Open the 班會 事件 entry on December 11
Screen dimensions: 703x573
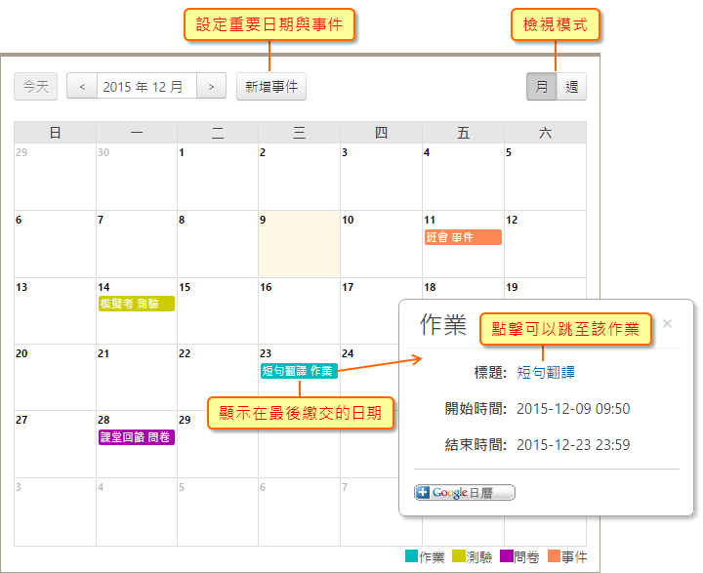(463, 237)
